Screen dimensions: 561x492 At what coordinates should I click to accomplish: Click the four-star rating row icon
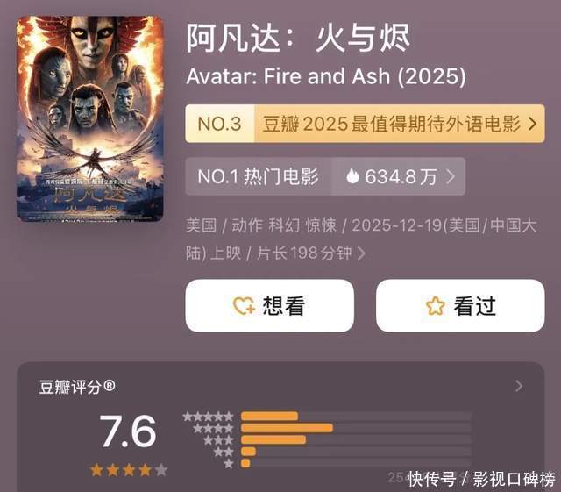[x=213, y=428]
